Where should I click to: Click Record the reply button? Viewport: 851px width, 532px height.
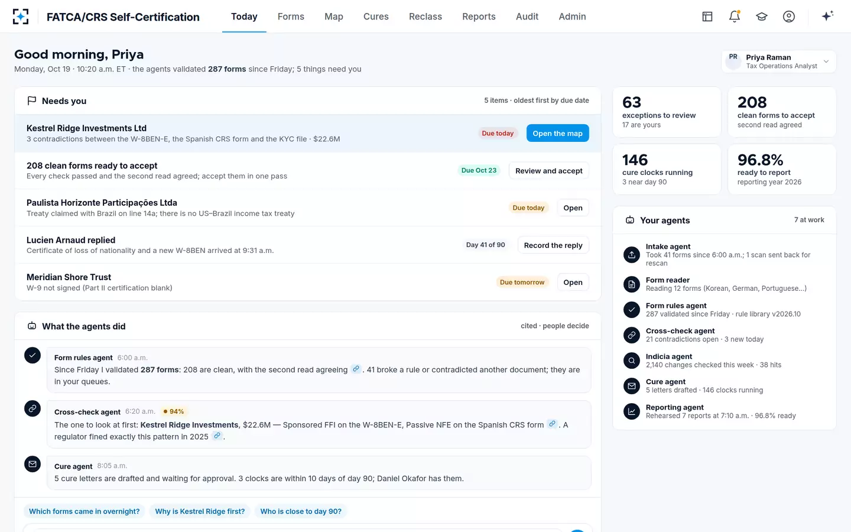(553, 245)
